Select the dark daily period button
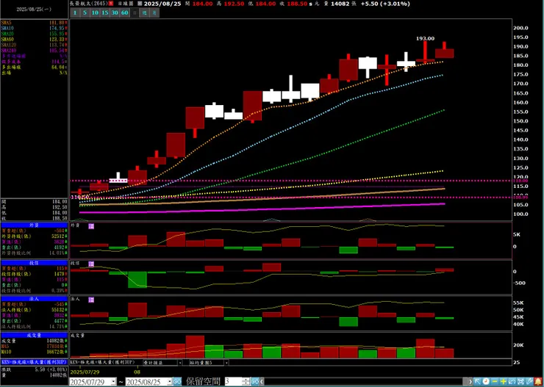 tap(135, 12)
